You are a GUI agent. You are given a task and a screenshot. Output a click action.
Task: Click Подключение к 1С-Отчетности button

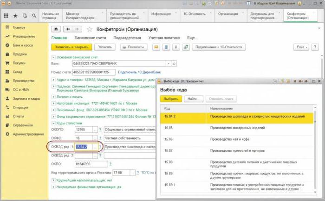219,47
